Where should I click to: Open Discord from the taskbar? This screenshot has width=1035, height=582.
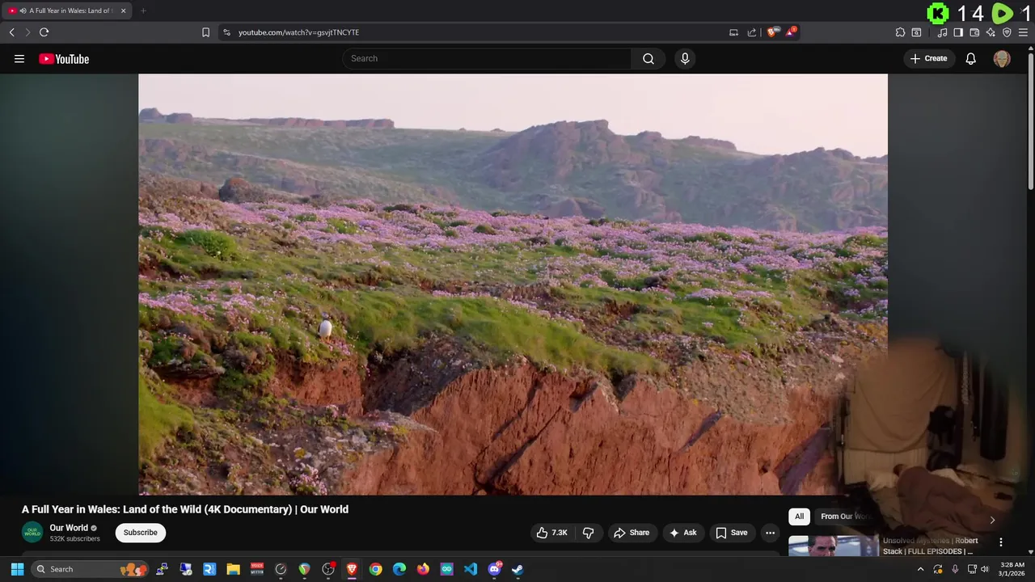coord(494,569)
